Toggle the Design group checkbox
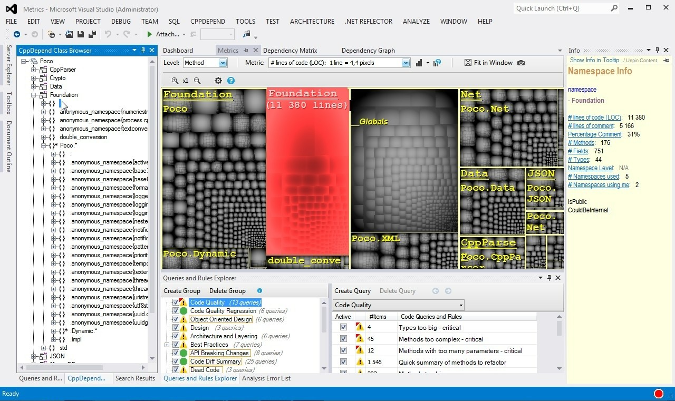Screen dimensions: 675x401 [x=176, y=328]
